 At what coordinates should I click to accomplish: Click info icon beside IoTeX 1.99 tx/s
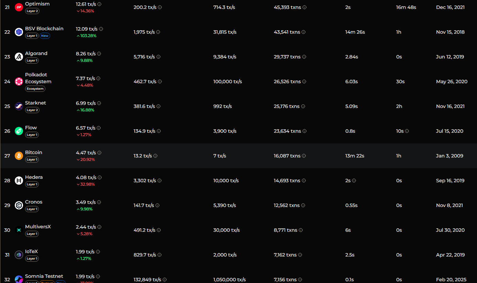coord(98,252)
